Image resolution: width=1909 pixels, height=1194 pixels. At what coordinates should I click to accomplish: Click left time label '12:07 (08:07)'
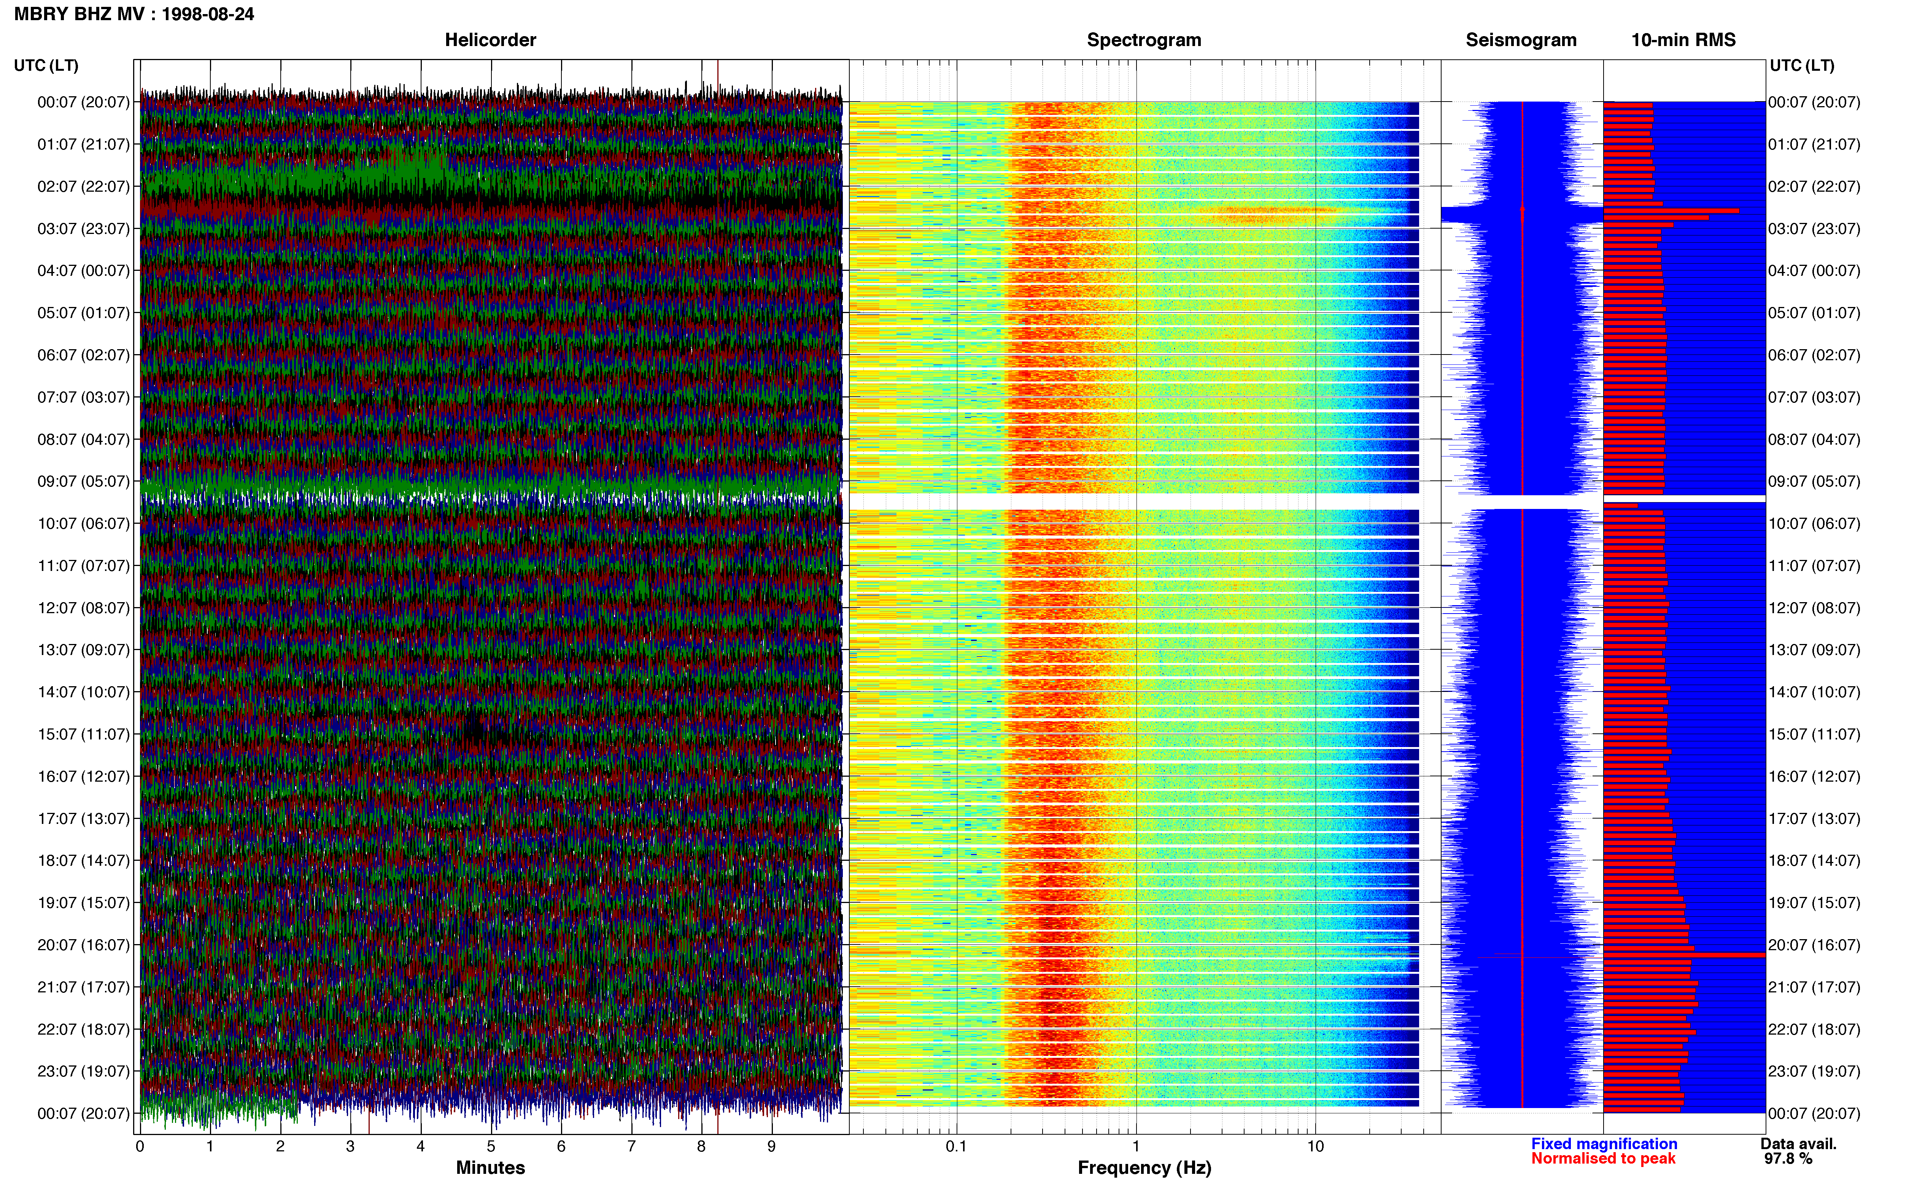pos(84,608)
